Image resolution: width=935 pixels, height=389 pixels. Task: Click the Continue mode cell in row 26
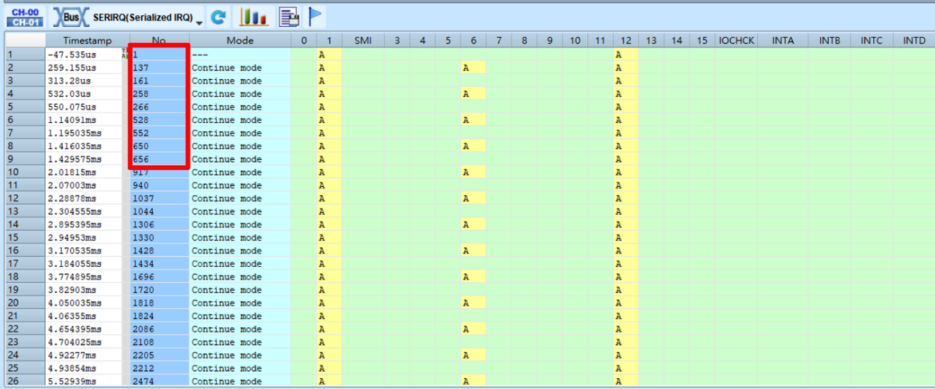(240, 382)
